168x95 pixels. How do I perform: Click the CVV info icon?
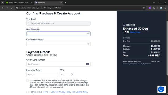pyautogui.click(x=72, y=74)
